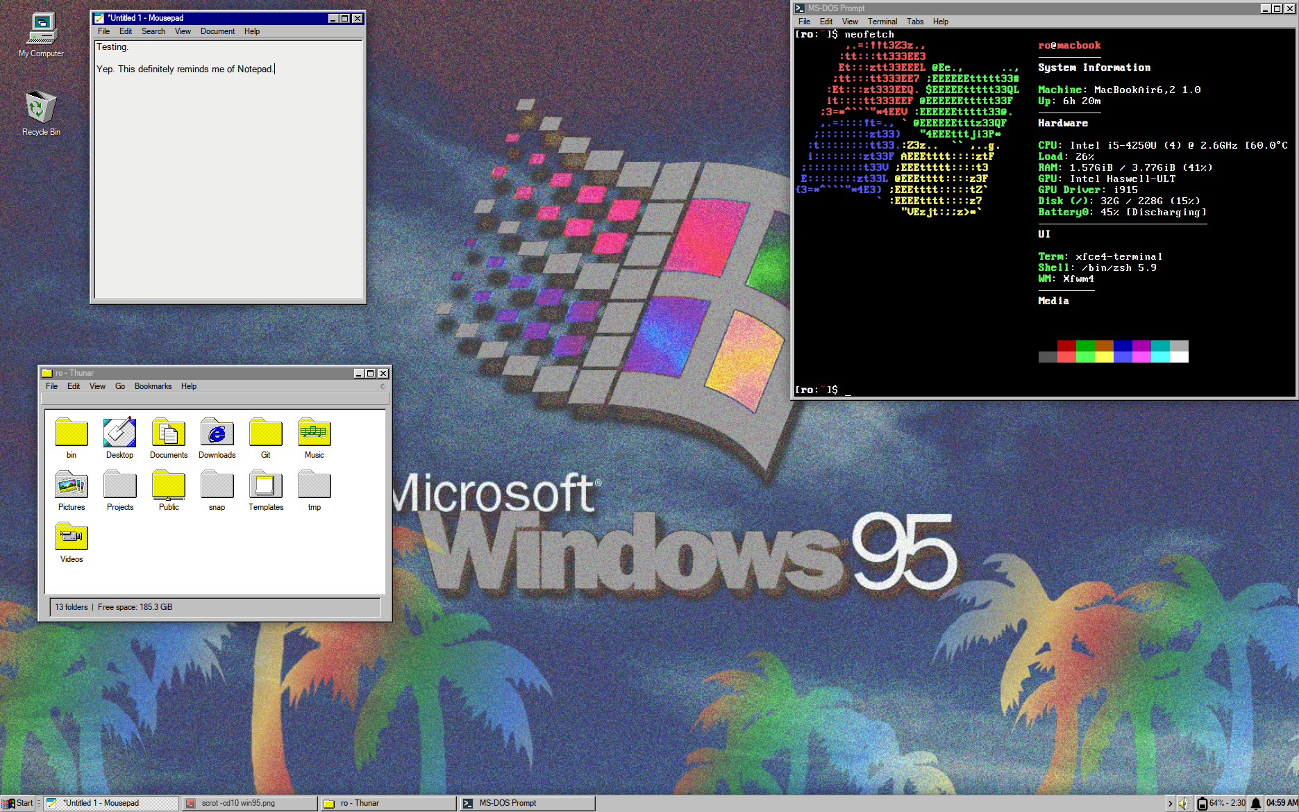
Task: Select the Templates folder in Thunar
Action: tap(266, 490)
